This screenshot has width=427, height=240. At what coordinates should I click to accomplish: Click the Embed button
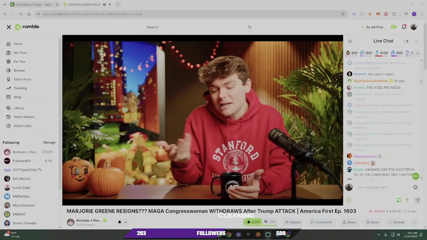point(396,222)
